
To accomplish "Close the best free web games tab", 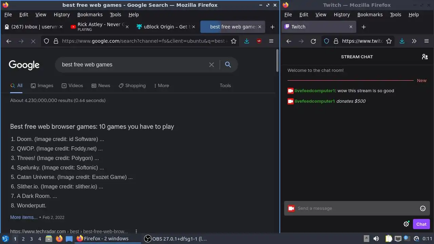I will click(260, 27).
